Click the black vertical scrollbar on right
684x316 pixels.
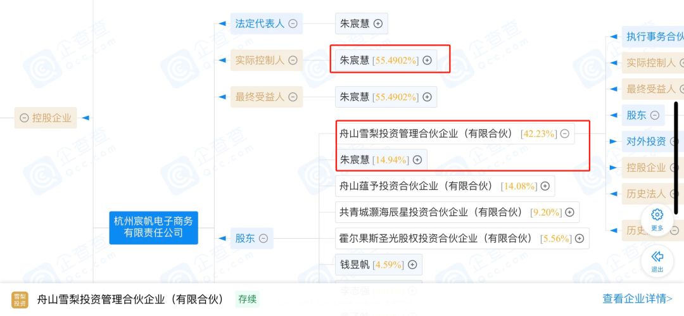pyautogui.click(x=676, y=158)
